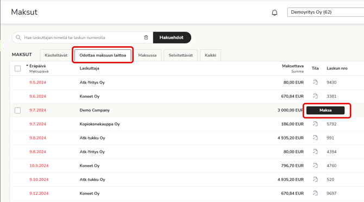Click the 186,00 EUR amount
Image resolution: width=364 pixels, height=202 pixels.
[x=292, y=124]
